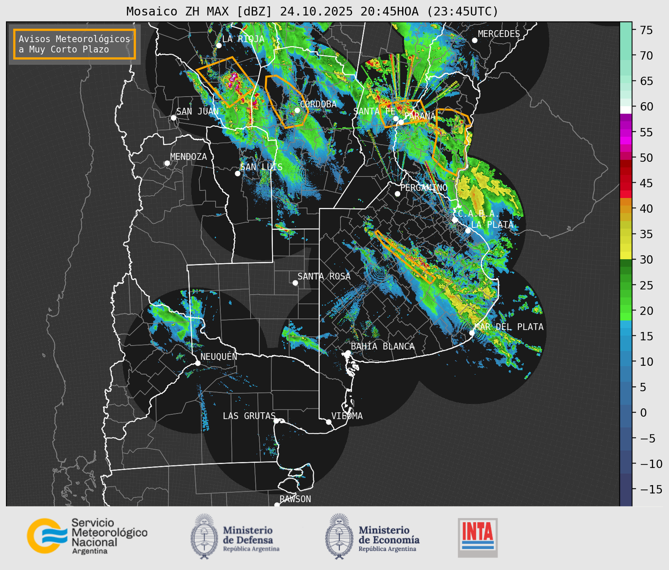Select the SAN JUAN city label

tap(197, 111)
